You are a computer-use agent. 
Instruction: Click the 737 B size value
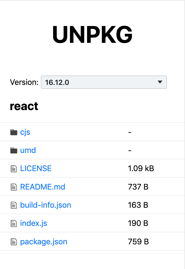point(138,187)
